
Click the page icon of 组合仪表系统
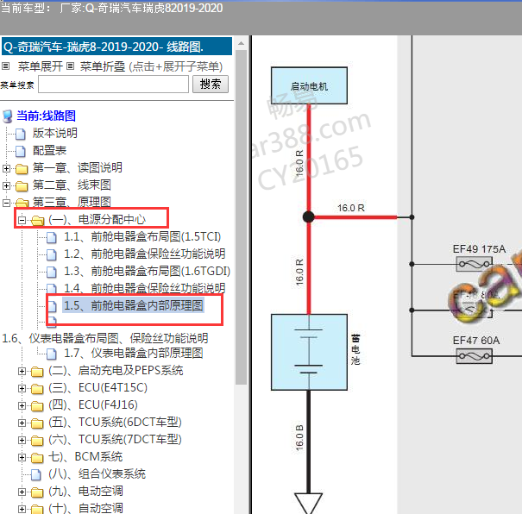[36, 474]
